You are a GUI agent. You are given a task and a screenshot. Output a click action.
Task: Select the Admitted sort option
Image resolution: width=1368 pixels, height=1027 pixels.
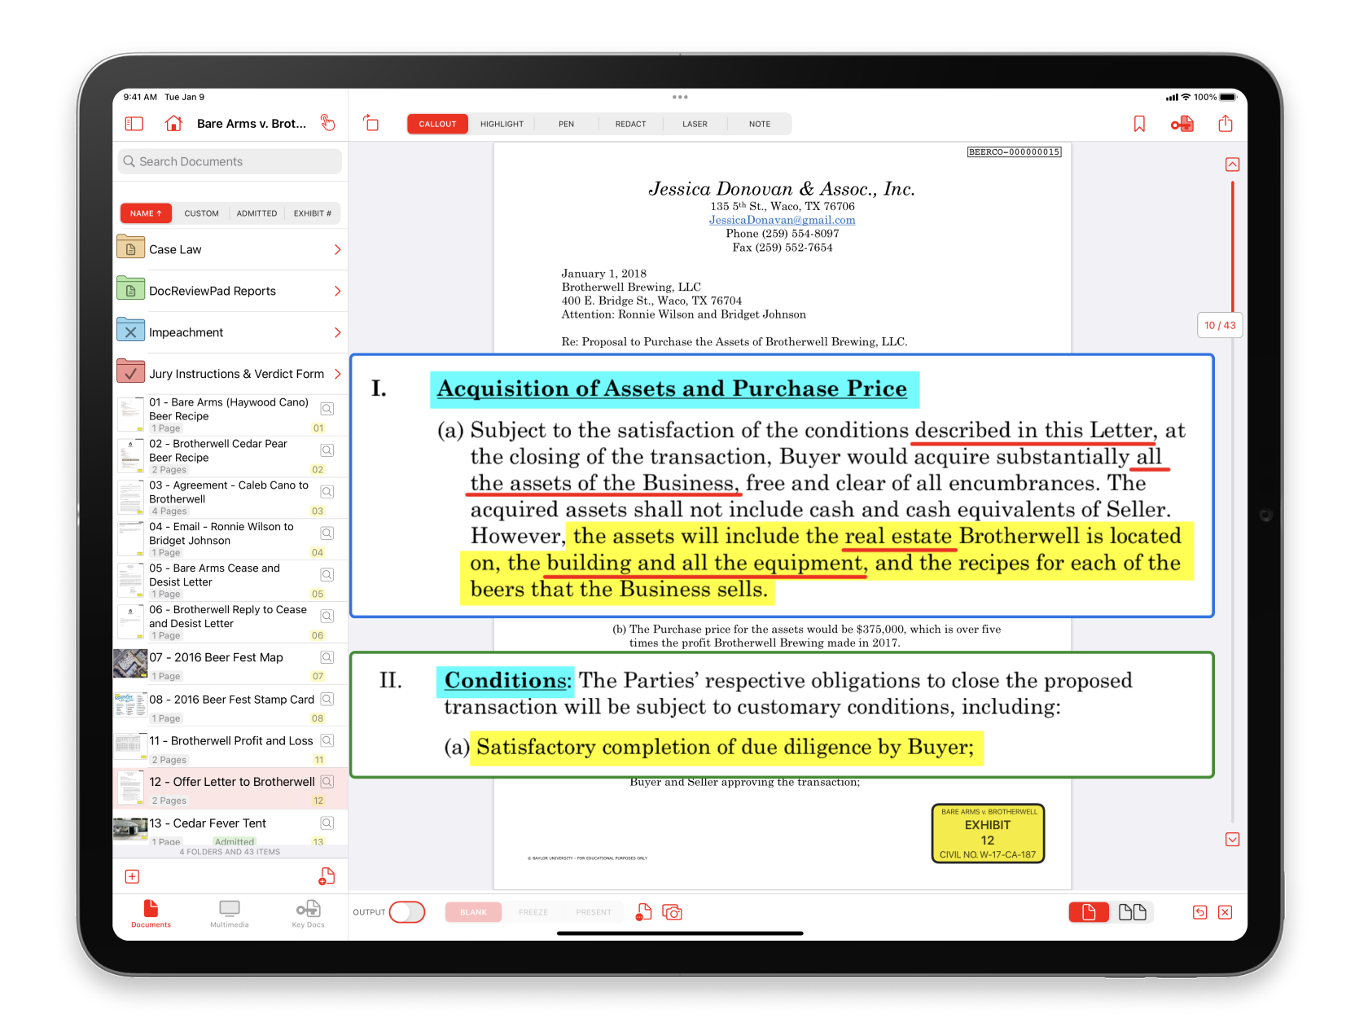(256, 213)
